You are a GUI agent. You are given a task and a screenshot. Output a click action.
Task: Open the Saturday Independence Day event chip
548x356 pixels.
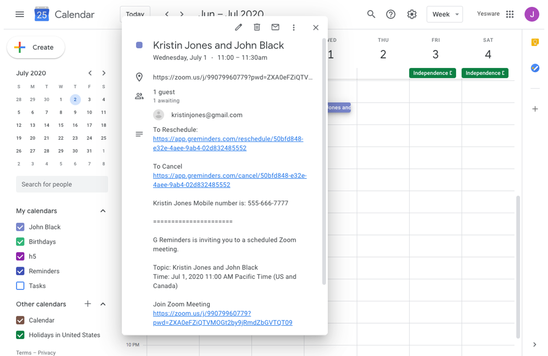click(485, 73)
